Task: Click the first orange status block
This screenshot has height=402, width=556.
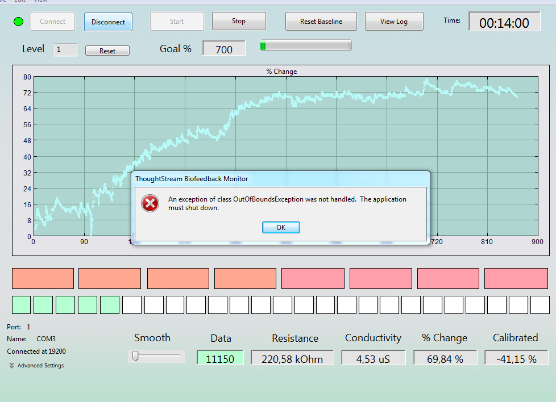Action: click(x=43, y=278)
